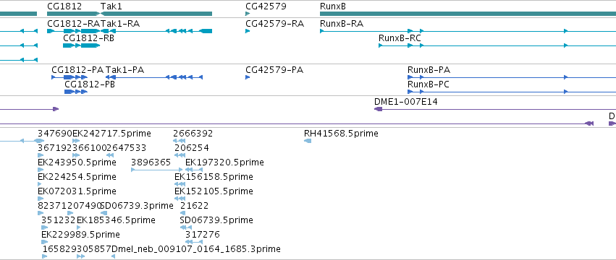Image resolution: width=616 pixels, height=260 pixels.
Task: Click the SD06739.3prime EST marker
Action: click(x=104, y=213)
